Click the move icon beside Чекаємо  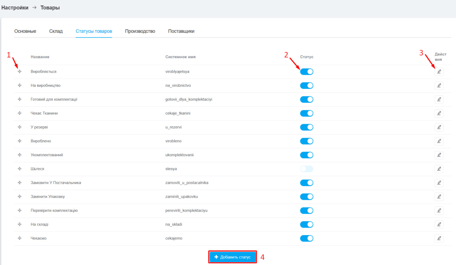20,238
